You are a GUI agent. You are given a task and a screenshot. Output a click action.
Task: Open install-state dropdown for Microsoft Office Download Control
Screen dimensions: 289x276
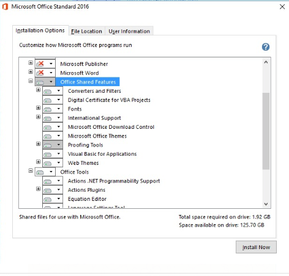coord(53,126)
